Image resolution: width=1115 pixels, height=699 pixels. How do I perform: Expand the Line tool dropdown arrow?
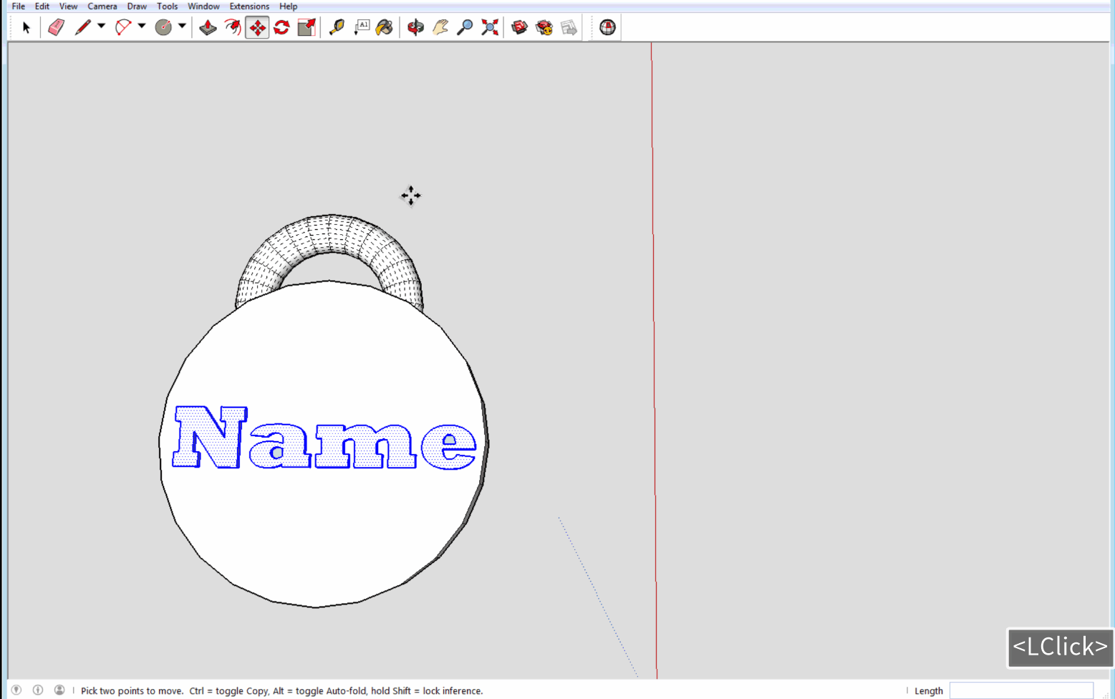click(x=101, y=26)
